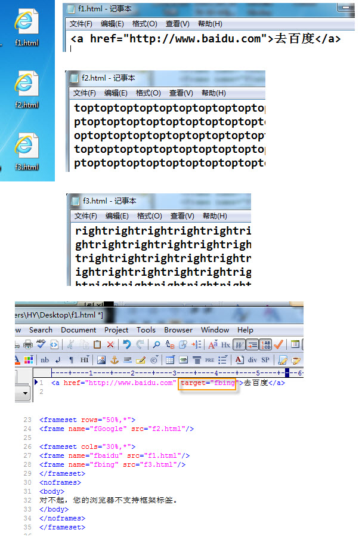Click the frame name="fbaidu" code line
362x536 pixels.
coord(115,455)
